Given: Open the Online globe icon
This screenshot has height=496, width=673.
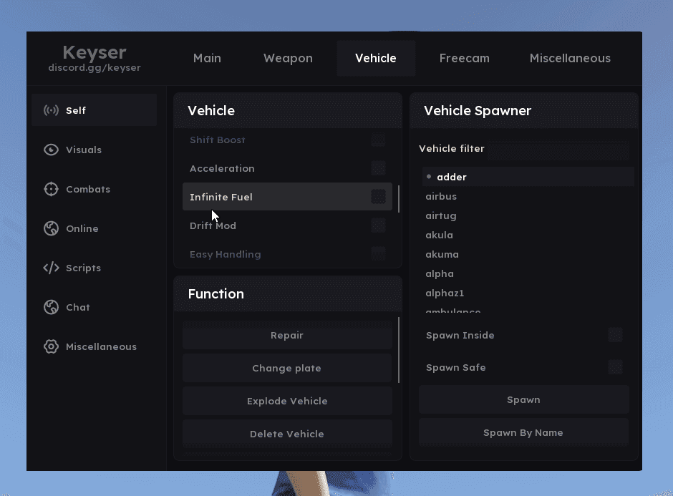Looking at the screenshot, I should 51,228.
